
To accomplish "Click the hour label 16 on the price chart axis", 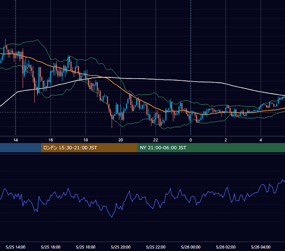I will pyautogui.click(x=51, y=140).
